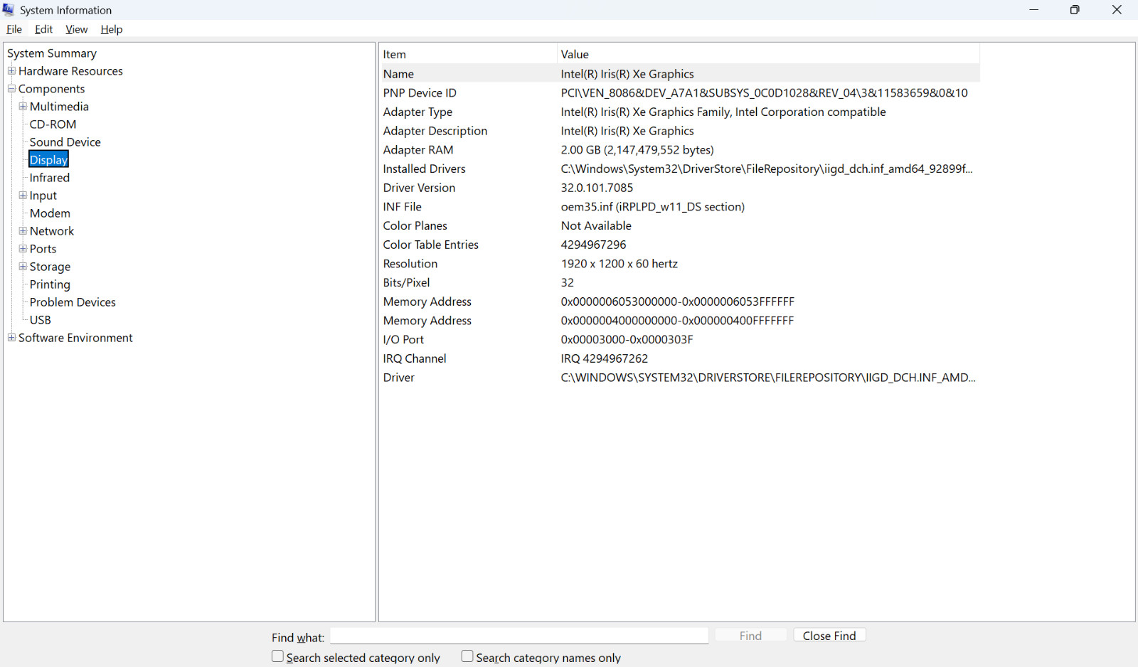1138x667 pixels.
Task: Select the Adapter RAM row
Action: [681, 150]
